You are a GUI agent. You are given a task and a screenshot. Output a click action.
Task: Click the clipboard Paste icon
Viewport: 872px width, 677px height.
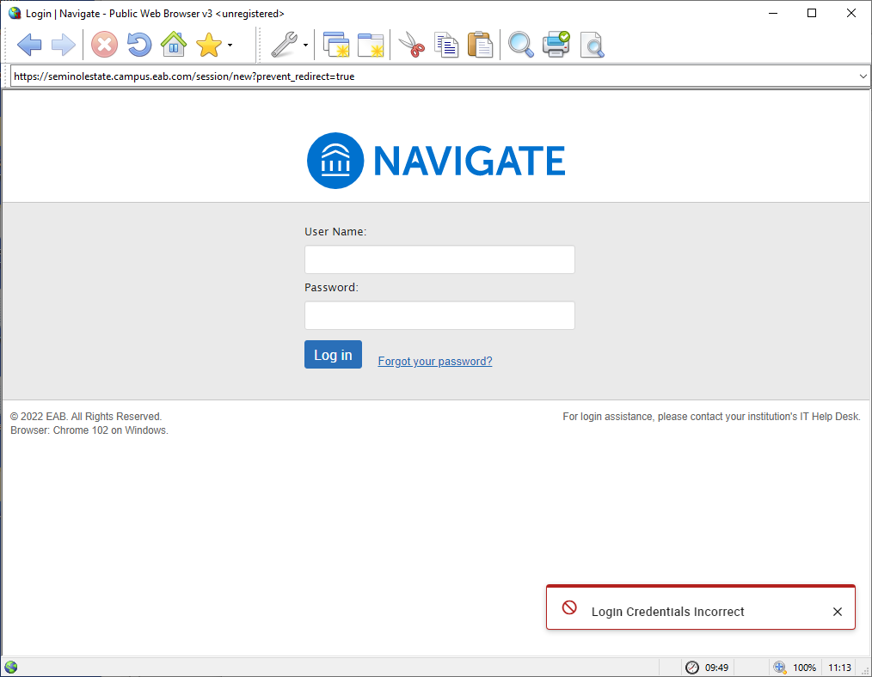tap(480, 45)
